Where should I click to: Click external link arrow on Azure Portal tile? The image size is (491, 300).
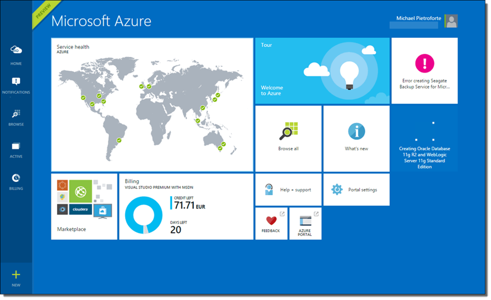(316, 214)
